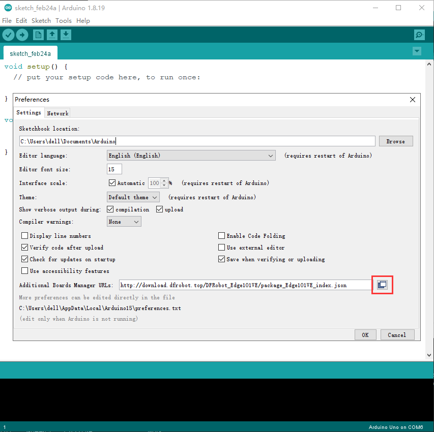Create a new sketch with the New icon

click(38, 35)
